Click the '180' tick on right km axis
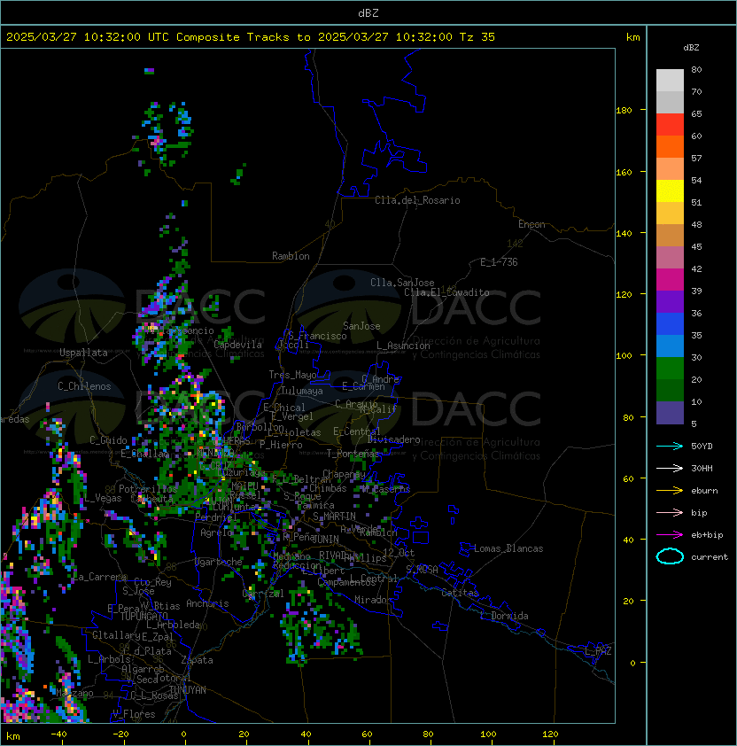 tap(624, 111)
